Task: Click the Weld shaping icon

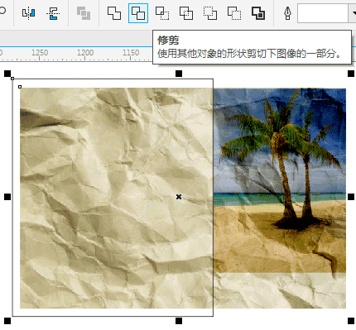Action: click(114, 13)
